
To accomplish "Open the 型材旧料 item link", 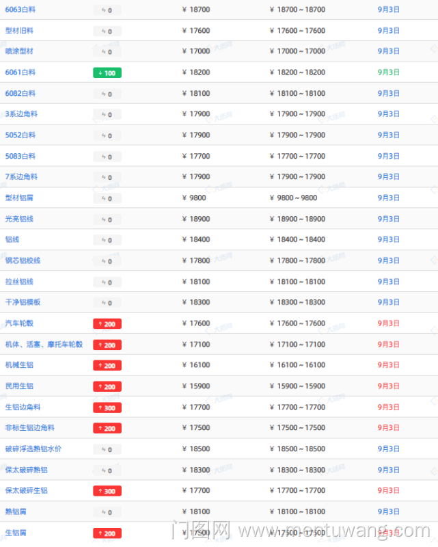I will [19, 31].
